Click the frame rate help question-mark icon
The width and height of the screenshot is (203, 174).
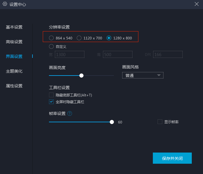tap(70, 113)
